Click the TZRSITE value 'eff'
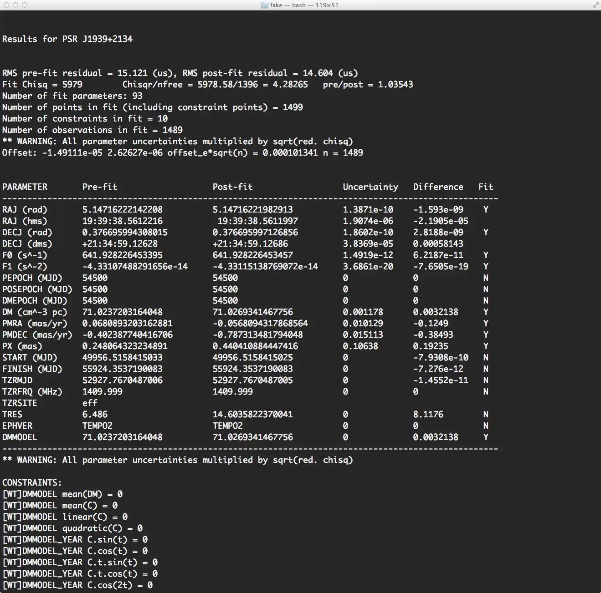601x593 pixels. pos(90,403)
